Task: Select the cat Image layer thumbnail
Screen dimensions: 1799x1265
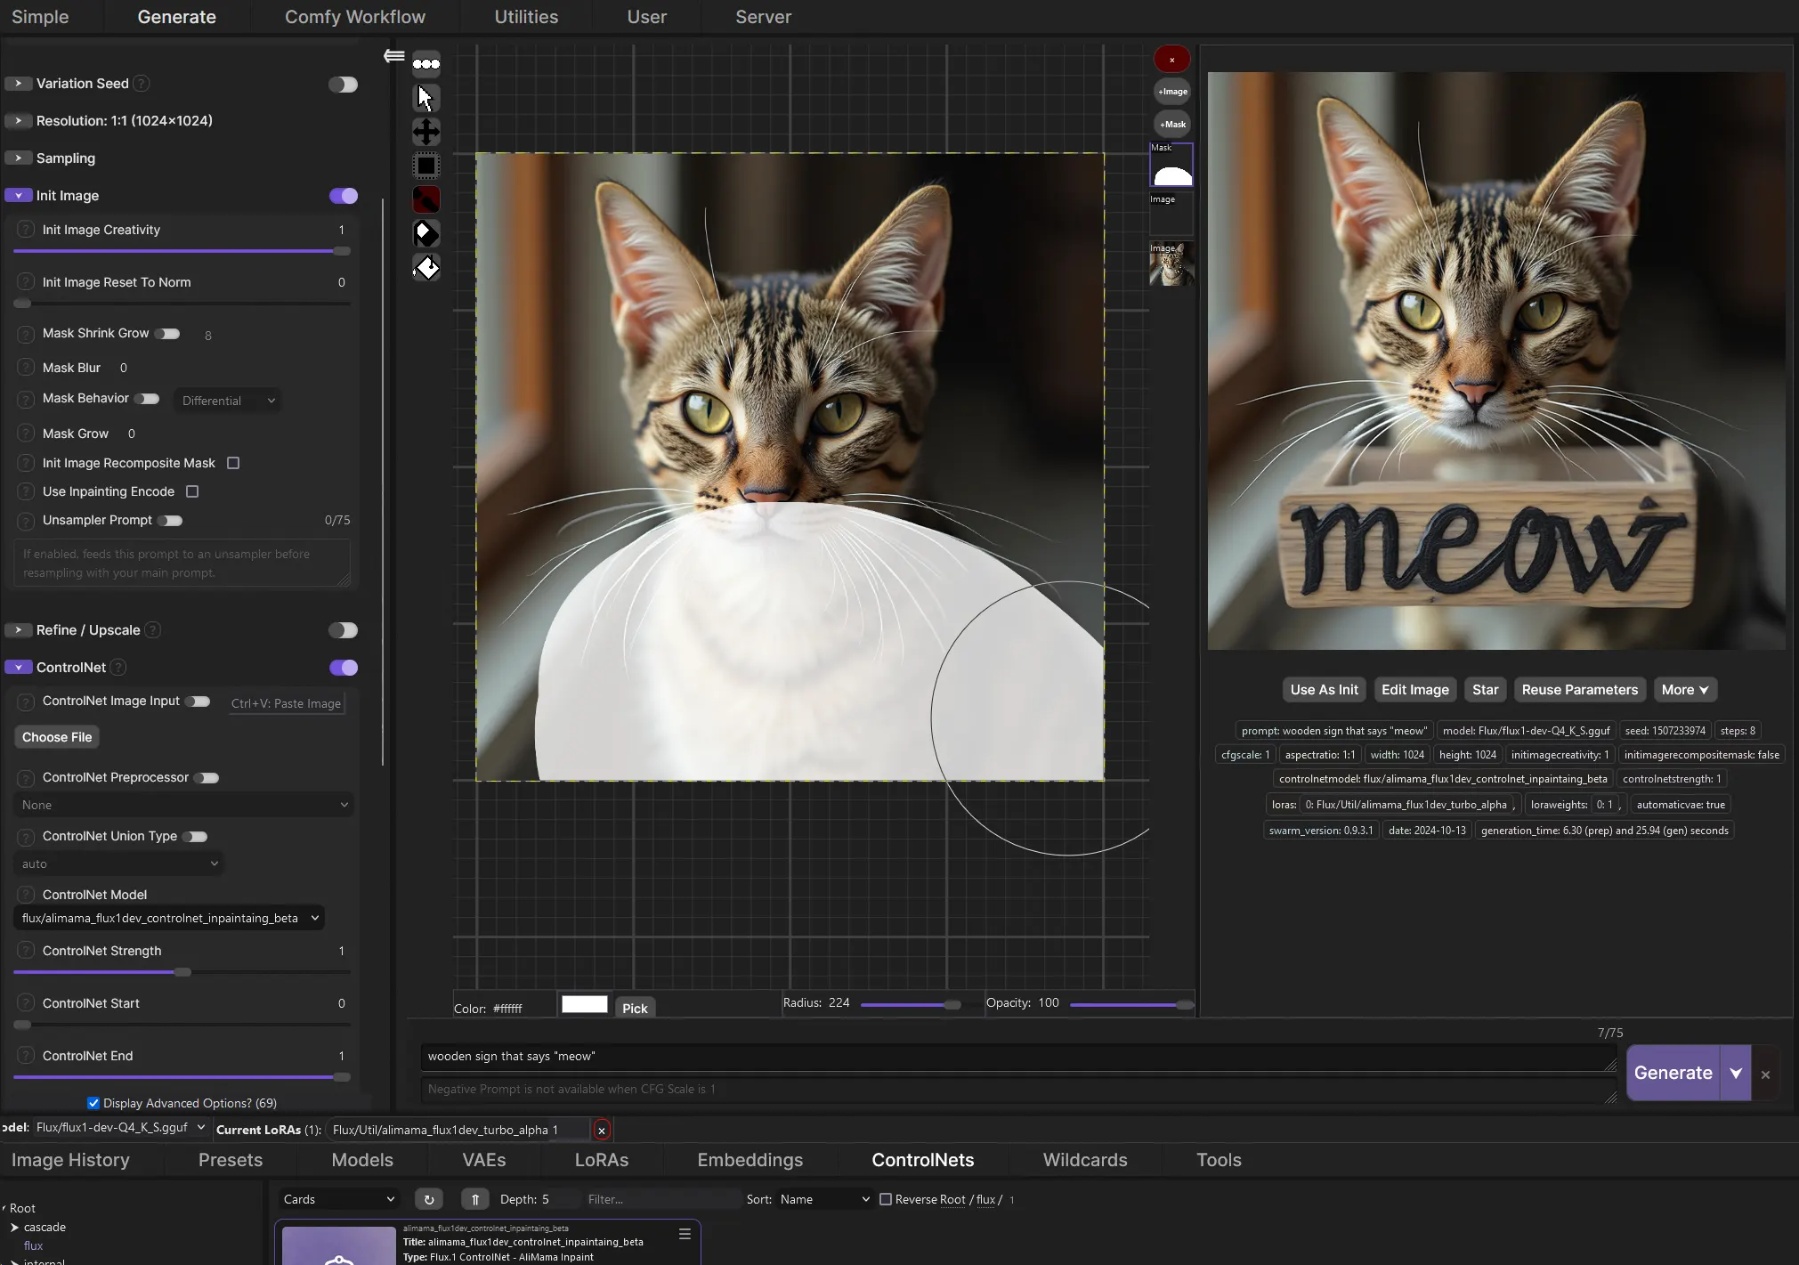Action: tap(1171, 264)
